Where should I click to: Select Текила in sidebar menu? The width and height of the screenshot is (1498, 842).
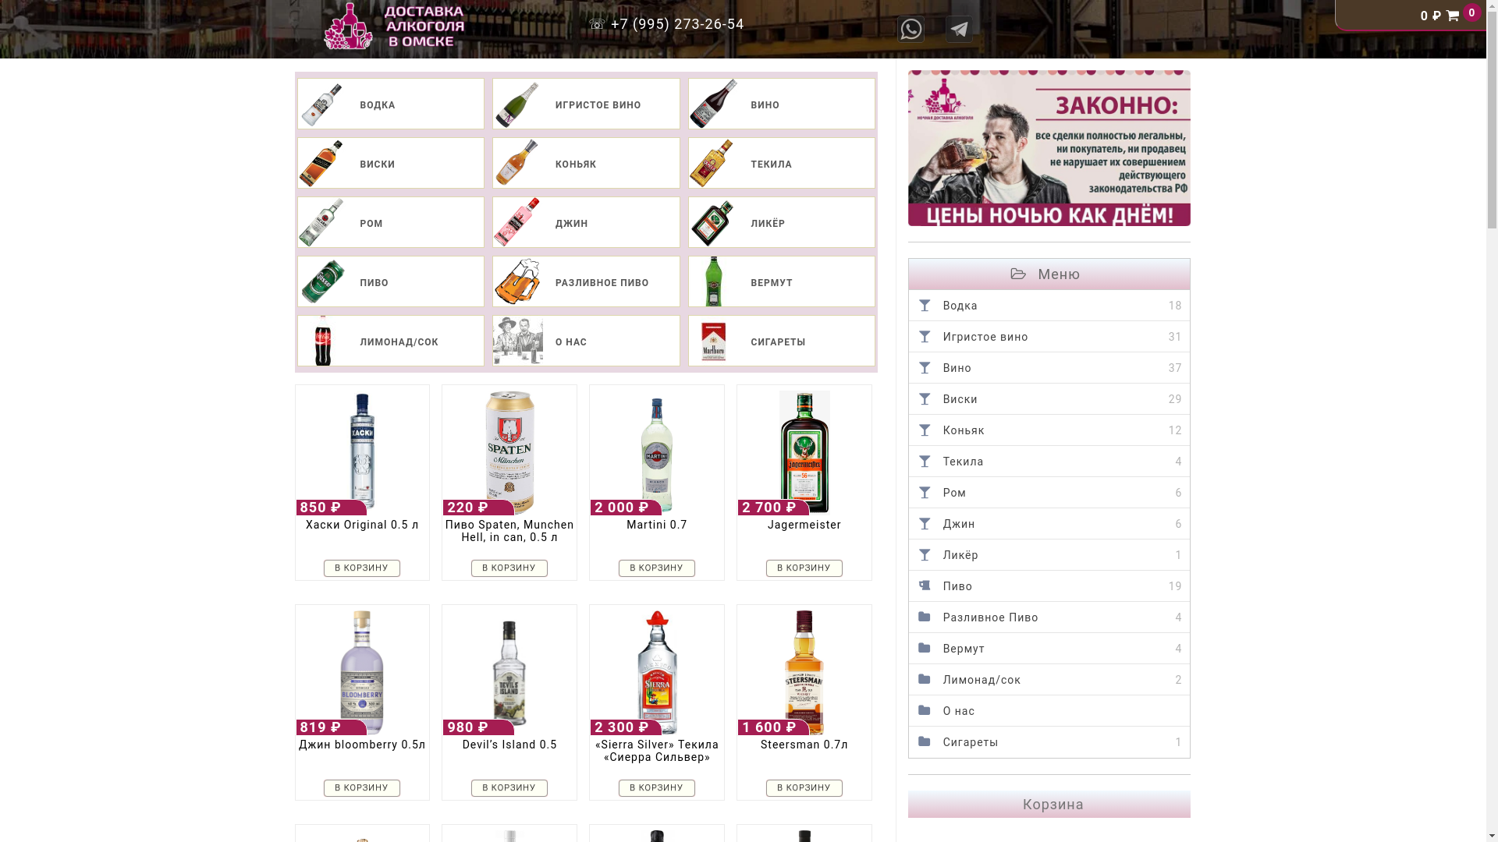point(1049,462)
